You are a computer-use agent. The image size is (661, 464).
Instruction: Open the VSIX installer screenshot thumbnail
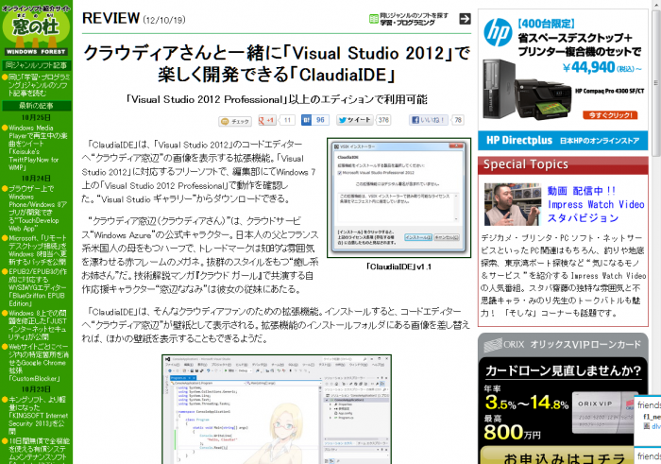click(398, 198)
